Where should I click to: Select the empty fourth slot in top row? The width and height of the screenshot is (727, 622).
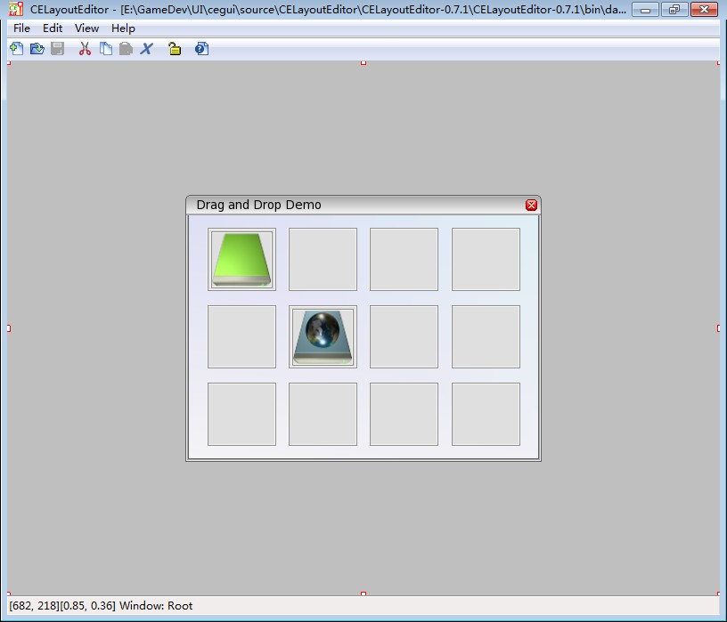486,259
